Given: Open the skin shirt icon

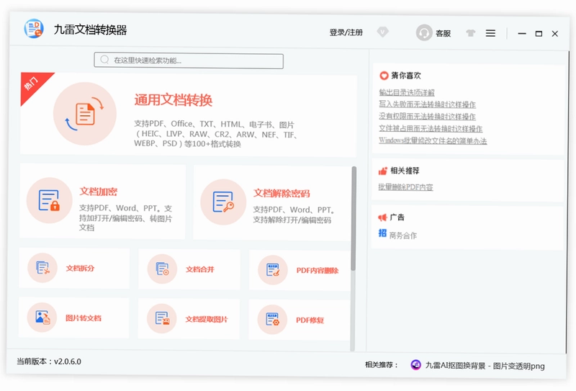Looking at the screenshot, I should [x=471, y=33].
